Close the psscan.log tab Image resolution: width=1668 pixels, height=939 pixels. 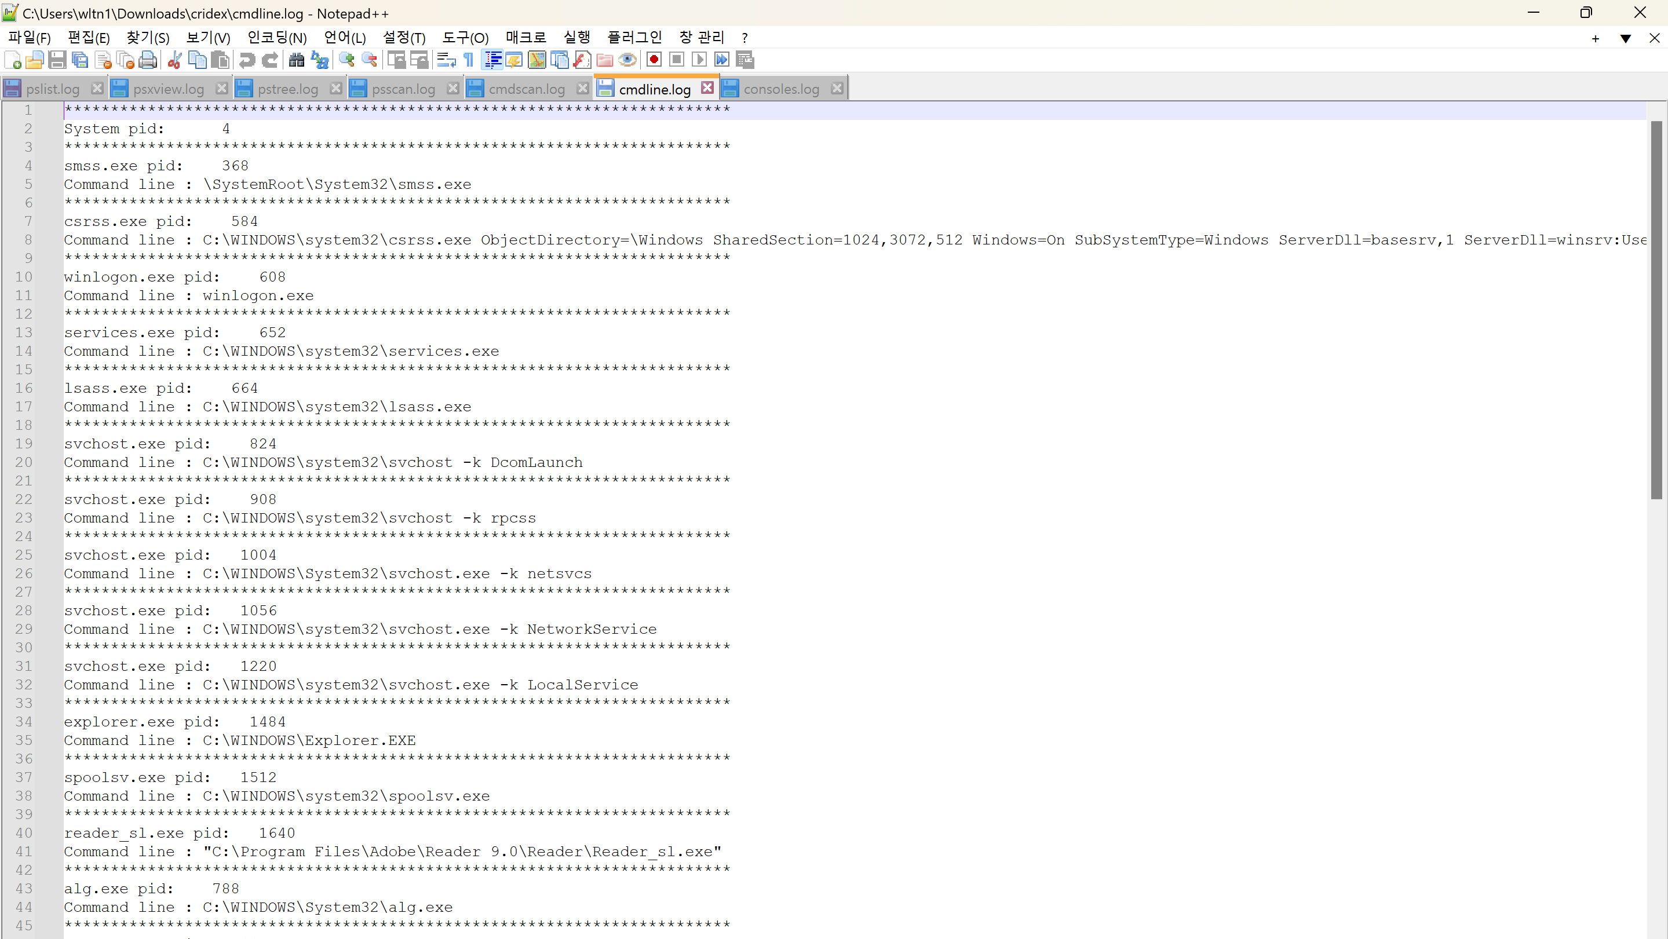coord(452,87)
